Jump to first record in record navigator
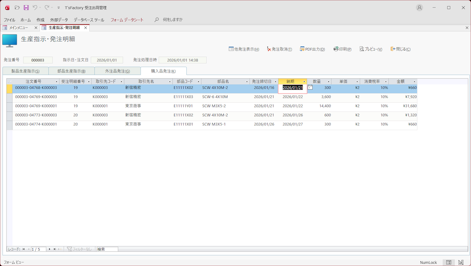This screenshot has width=471, height=266. [x=24, y=249]
